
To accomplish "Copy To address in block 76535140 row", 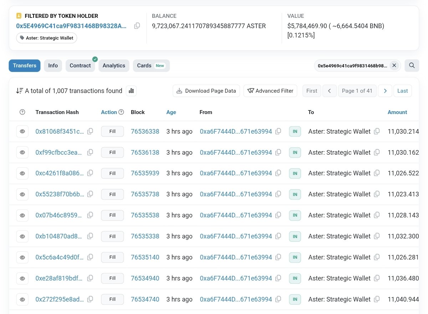I will [x=377, y=257].
